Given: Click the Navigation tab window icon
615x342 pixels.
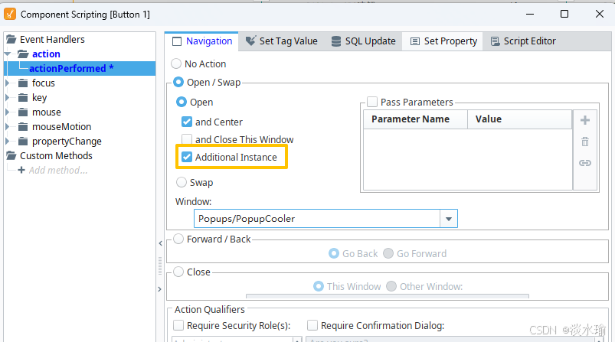Looking at the screenshot, I should tap(177, 41).
